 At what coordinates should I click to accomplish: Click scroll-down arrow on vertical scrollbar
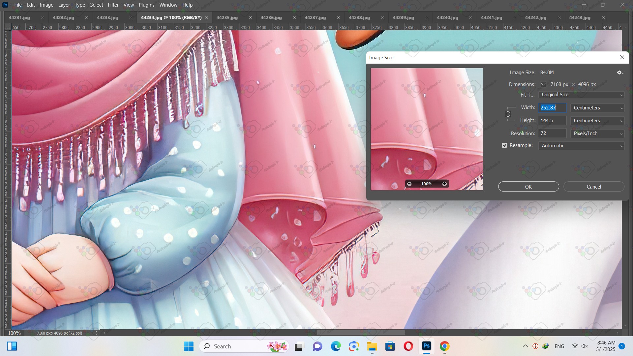626,325
